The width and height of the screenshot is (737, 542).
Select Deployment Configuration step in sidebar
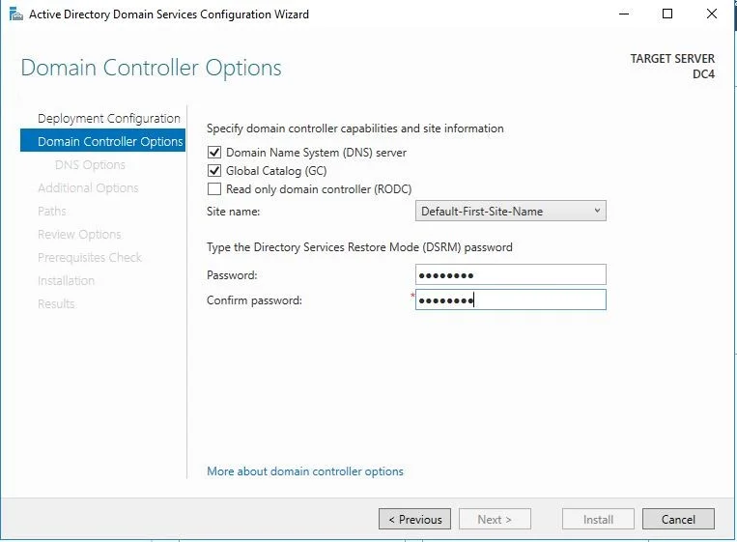109,119
